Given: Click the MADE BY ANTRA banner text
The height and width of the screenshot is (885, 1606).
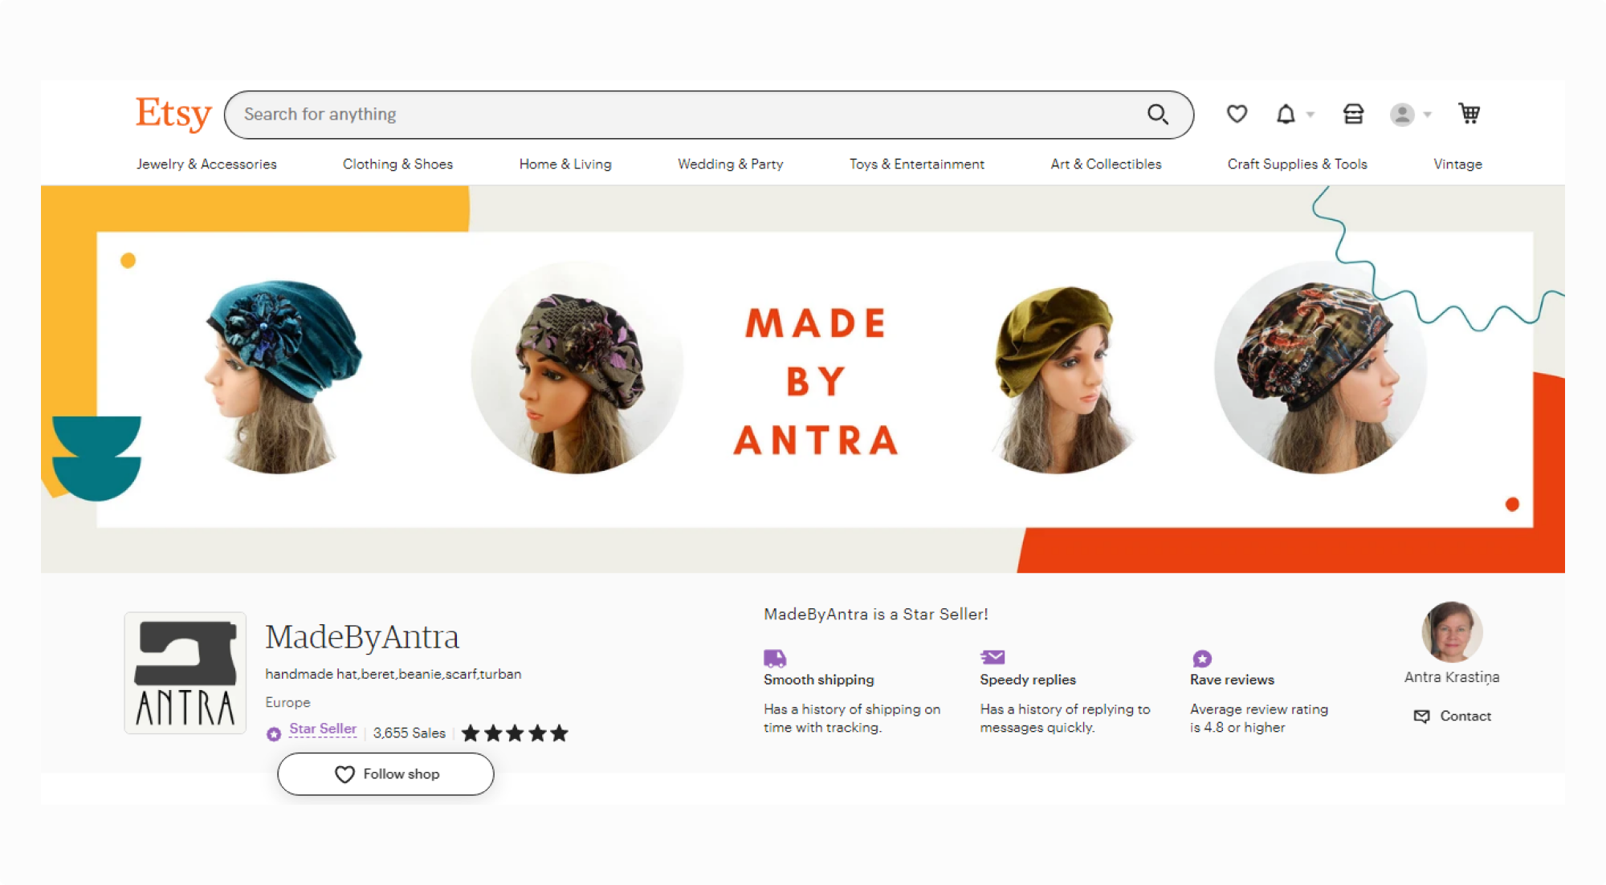Looking at the screenshot, I should (816, 382).
